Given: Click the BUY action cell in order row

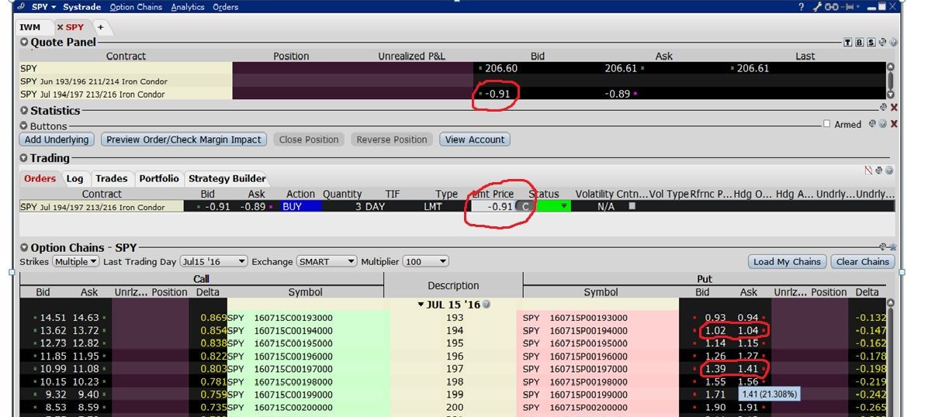Looking at the screenshot, I should tap(302, 207).
